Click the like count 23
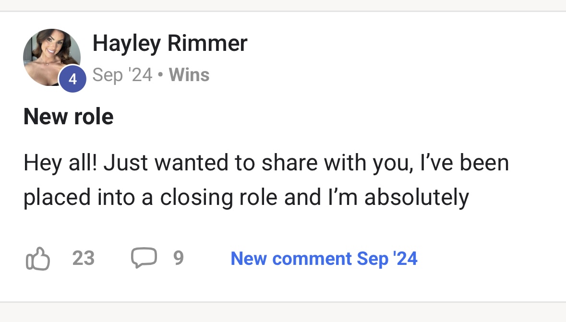Viewport: 566px width, 322px height. 84,259
